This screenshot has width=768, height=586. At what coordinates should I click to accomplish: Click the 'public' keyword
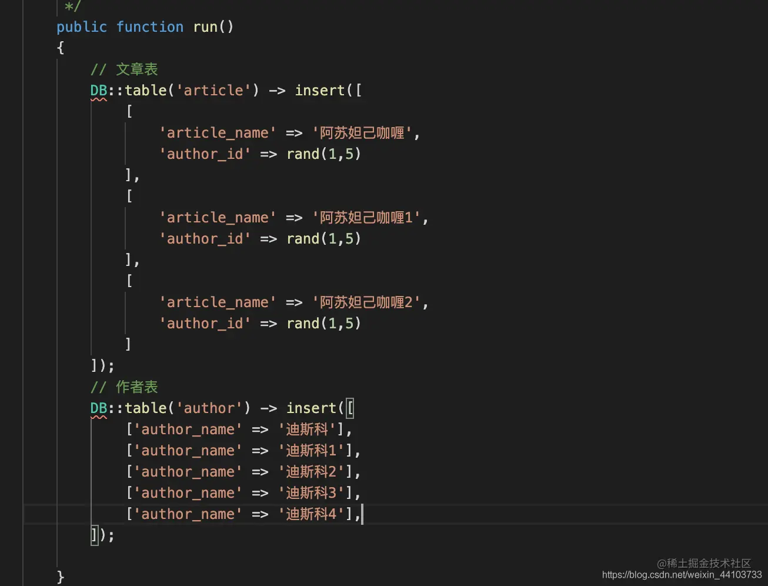click(x=82, y=27)
